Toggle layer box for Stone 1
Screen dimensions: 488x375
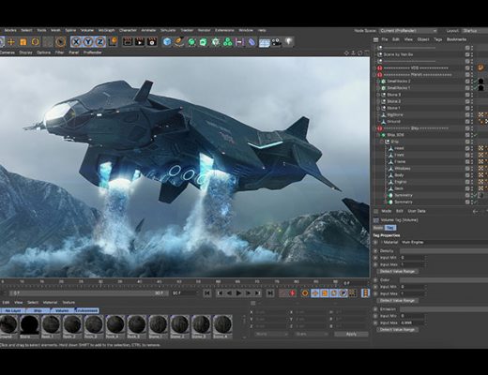click(467, 108)
